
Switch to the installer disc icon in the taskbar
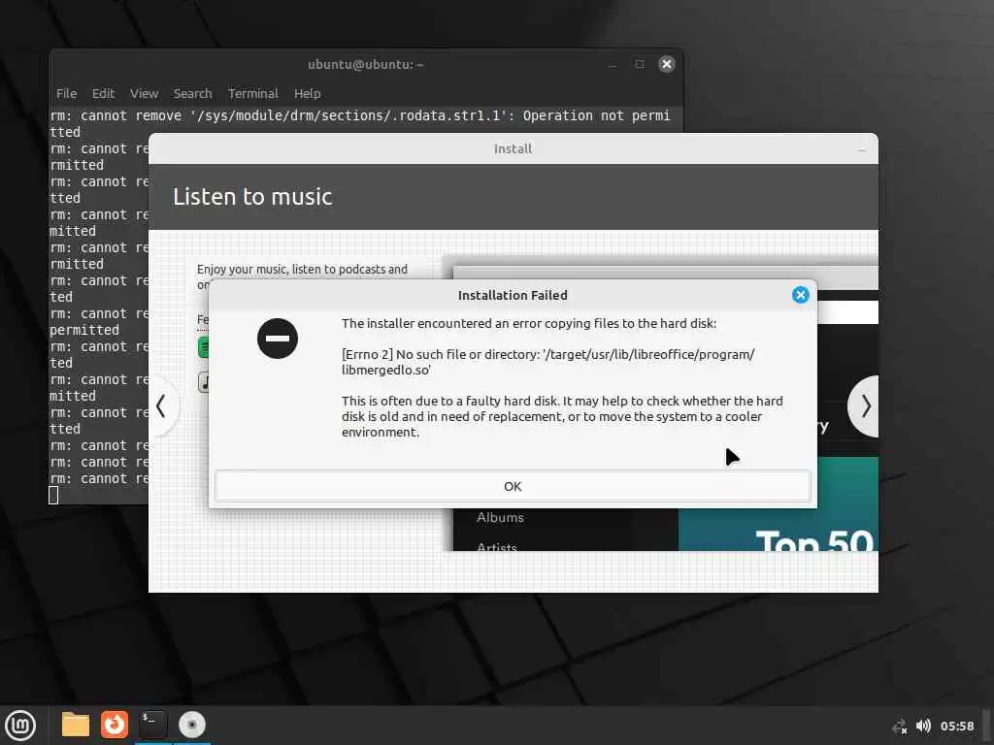coord(191,725)
